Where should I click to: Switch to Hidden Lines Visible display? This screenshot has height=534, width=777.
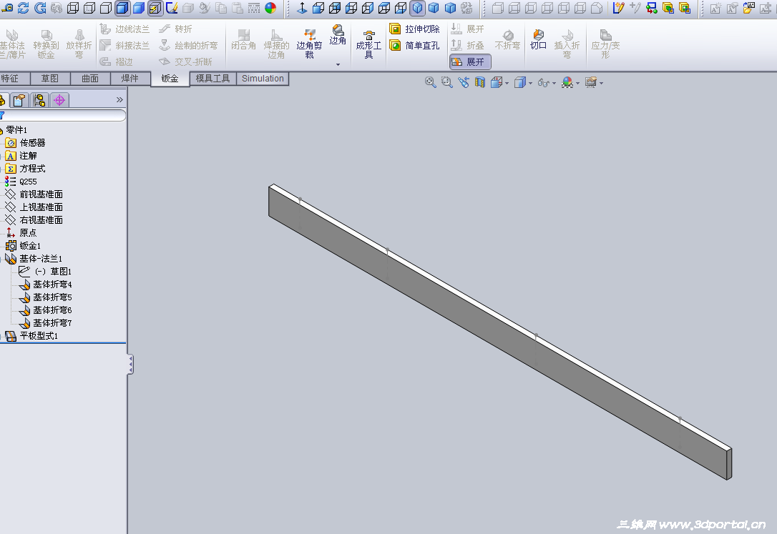pos(89,8)
